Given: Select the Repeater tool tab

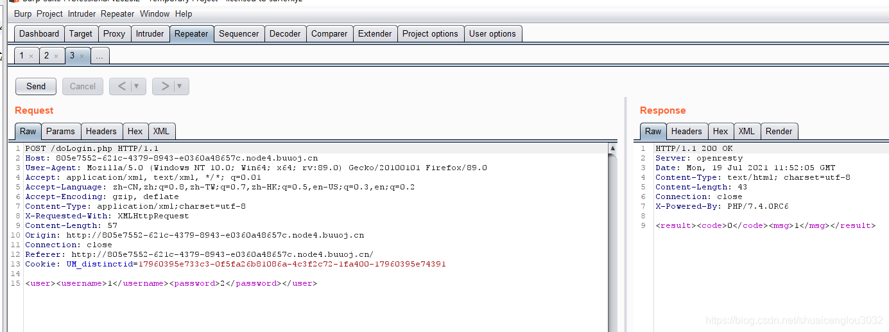Looking at the screenshot, I should pos(191,33).
